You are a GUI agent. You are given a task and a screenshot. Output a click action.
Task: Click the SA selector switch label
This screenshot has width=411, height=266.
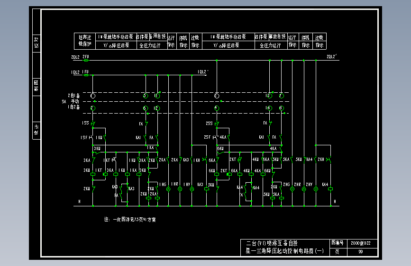[x=64, y=102]
